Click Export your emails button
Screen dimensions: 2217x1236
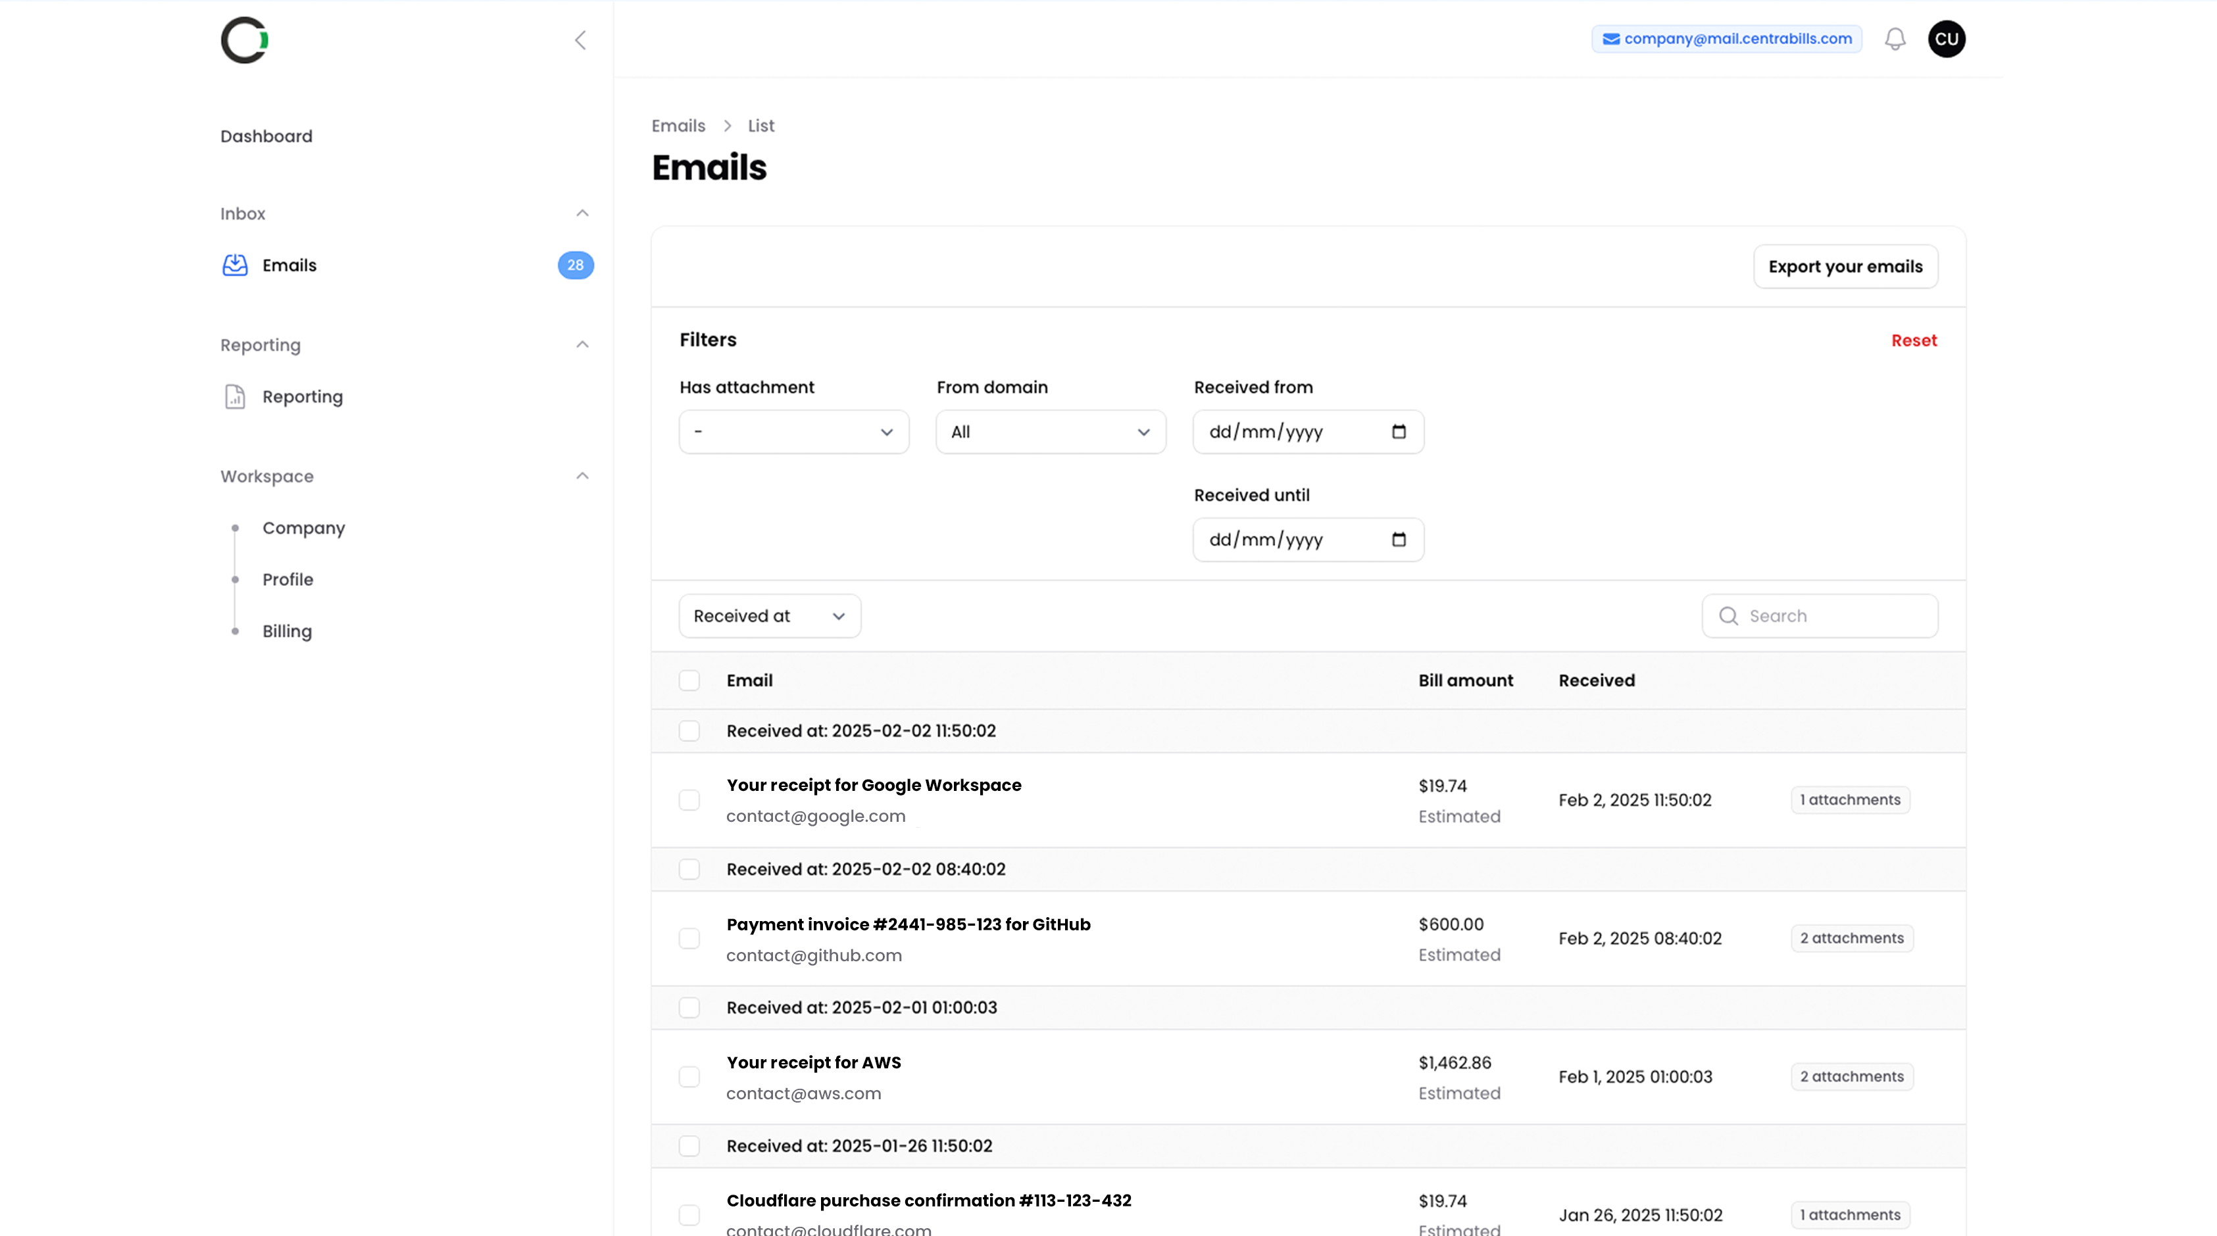coord(1845,267)
